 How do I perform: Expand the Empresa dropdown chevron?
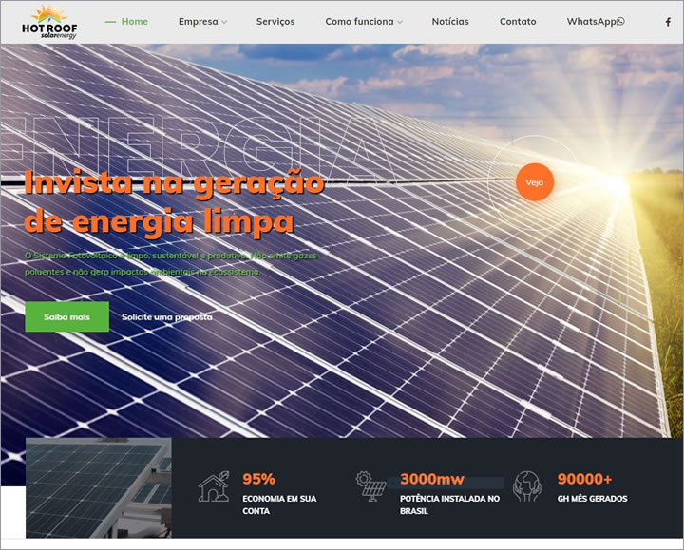224,22
